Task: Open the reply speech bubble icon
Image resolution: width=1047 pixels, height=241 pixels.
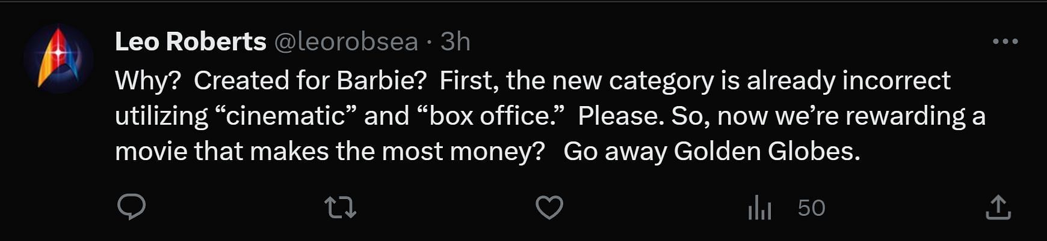Action: pyautogui.click(x=131, y=207)
